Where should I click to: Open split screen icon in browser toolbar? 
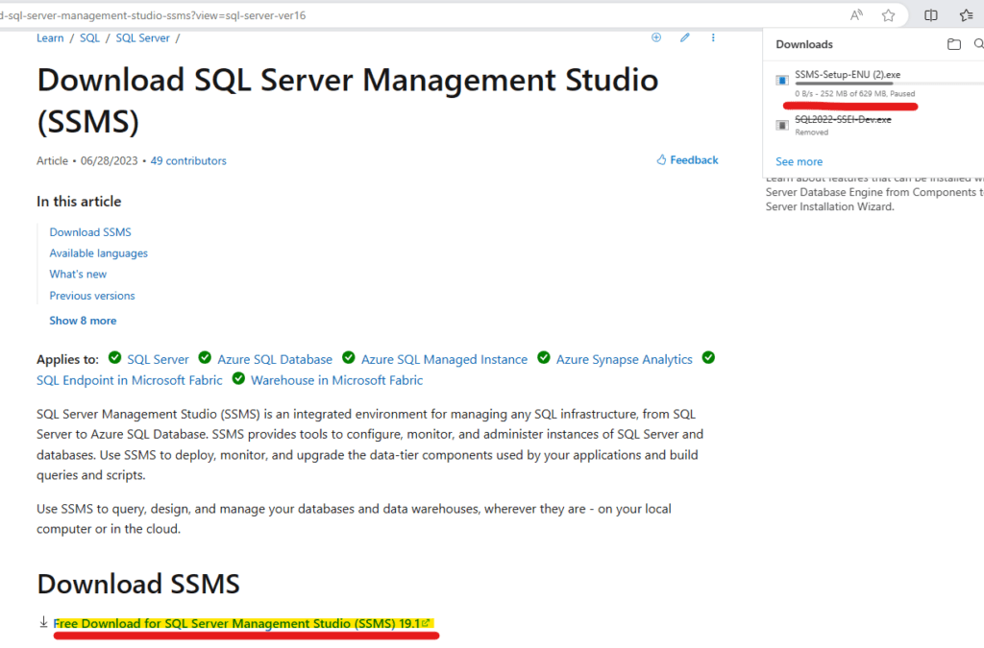point(931,15)
